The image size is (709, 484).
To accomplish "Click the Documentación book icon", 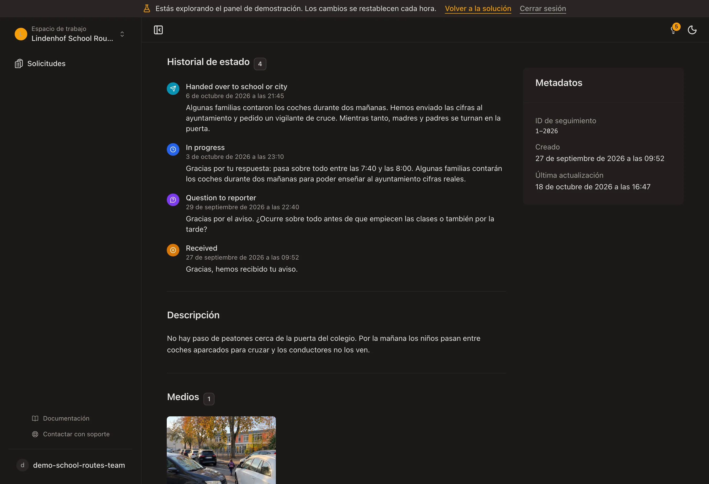I will click(35, 418).
